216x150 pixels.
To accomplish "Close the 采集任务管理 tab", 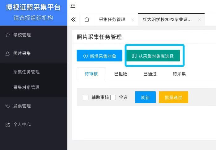I will 133,19.
